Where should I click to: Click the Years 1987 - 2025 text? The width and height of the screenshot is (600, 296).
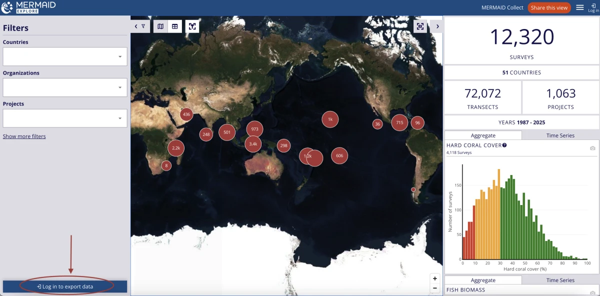pos(521,122)
